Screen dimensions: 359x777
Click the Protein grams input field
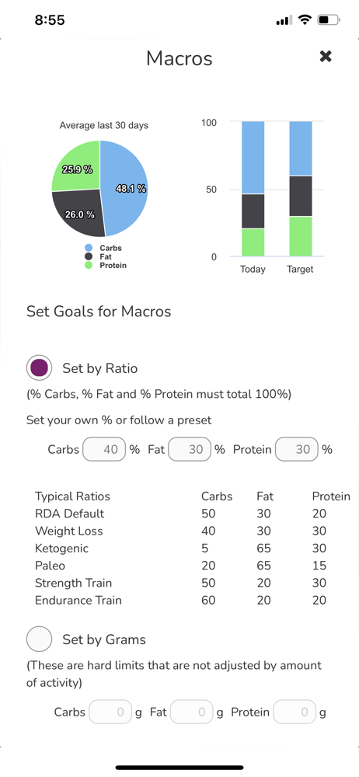pos(295,713)
